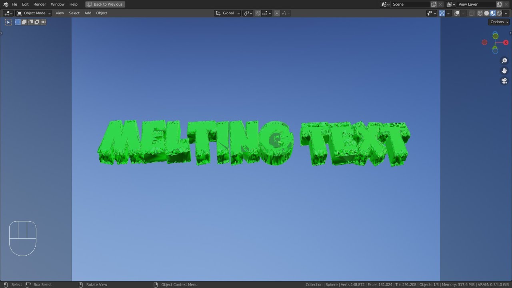The width and height of the screenshot is (512, 288).
Task: Click the negative X axis gizmo dot
Action: pos(484,42)
